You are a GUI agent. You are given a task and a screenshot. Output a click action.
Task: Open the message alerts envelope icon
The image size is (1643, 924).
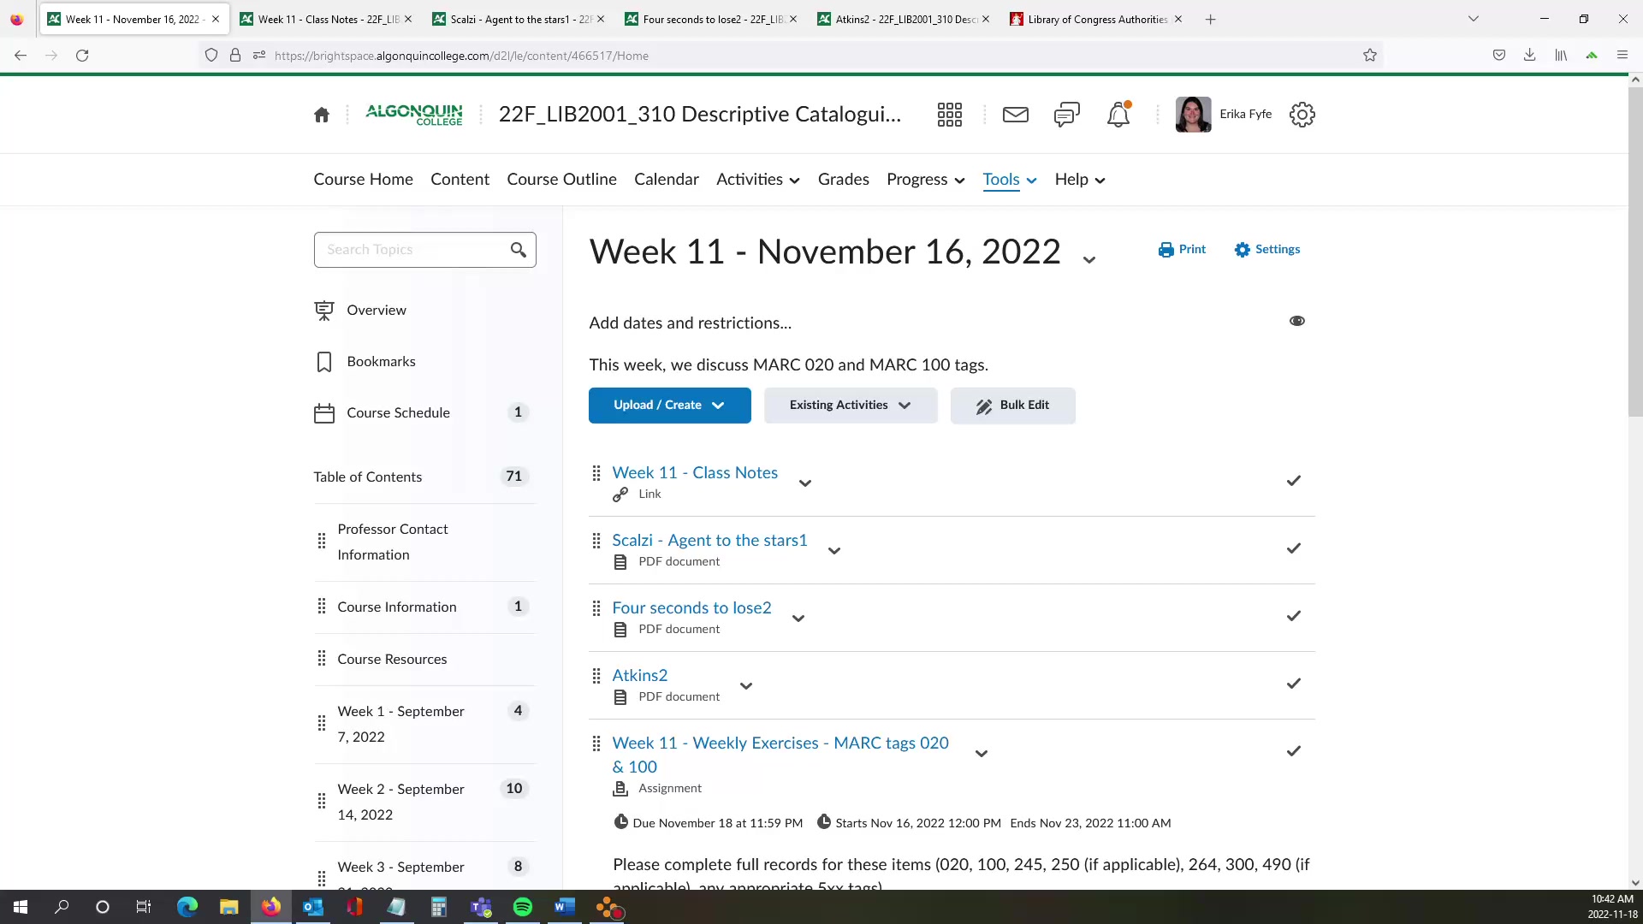click(1015, 115)
